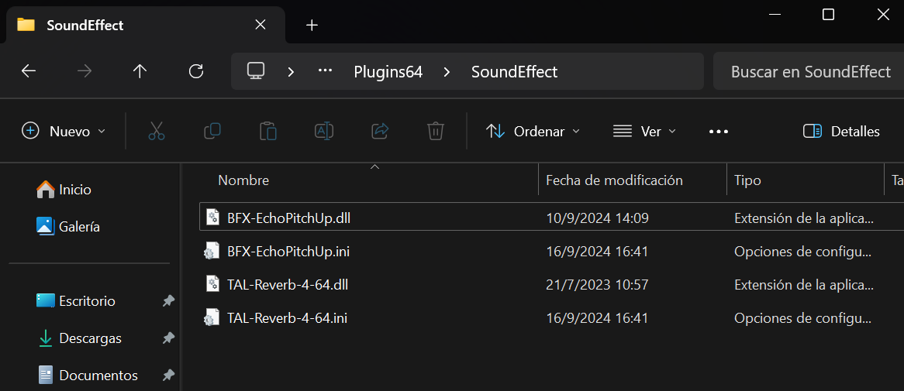
Task: Click the pin icon next to Escritorio
Action: 168,300
